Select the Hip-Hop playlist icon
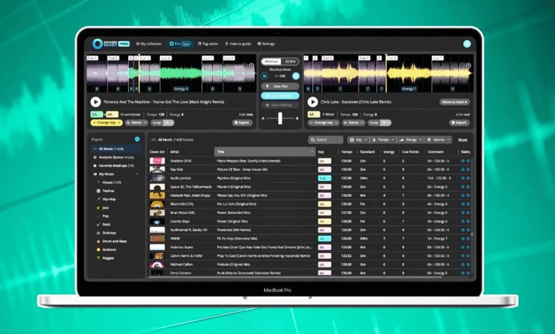Image resolution: width=555 pixels, height=334 pixels. [98, 200]
